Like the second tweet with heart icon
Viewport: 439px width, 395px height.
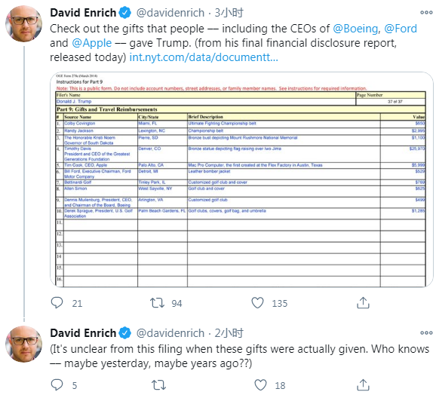point(260,385)
